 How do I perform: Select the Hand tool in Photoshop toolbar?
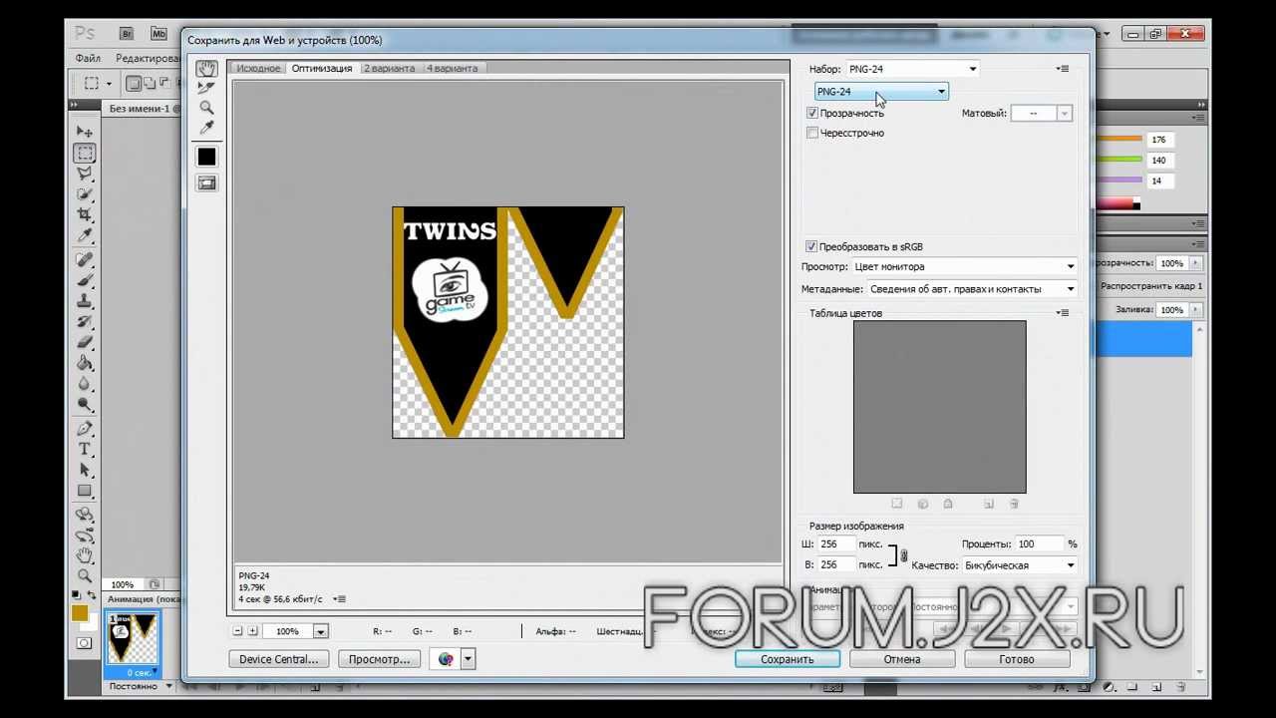click(85, 555)
